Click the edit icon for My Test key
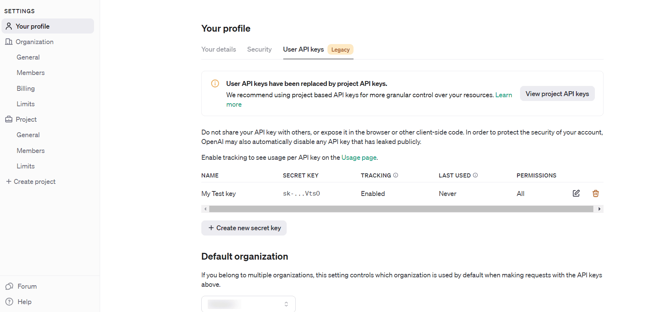 click(576, 193)
